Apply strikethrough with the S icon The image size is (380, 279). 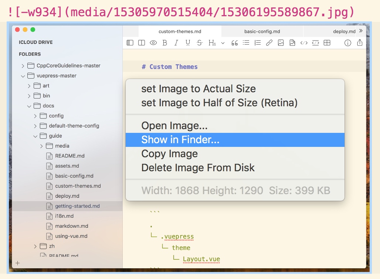tap(200, 43)
